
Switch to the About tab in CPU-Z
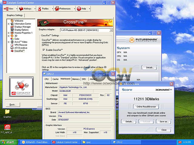click(92, 79)
